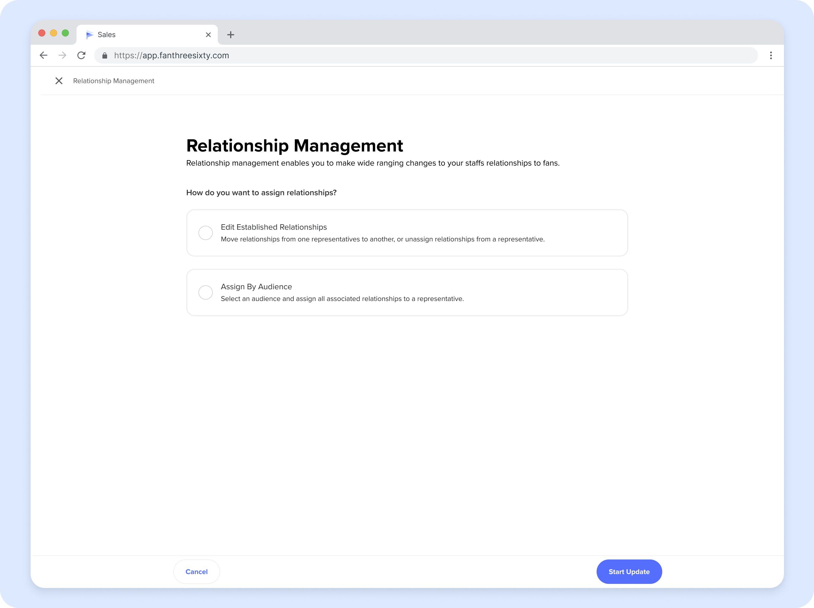Click the red macOS close window dot

pos(42,33)
